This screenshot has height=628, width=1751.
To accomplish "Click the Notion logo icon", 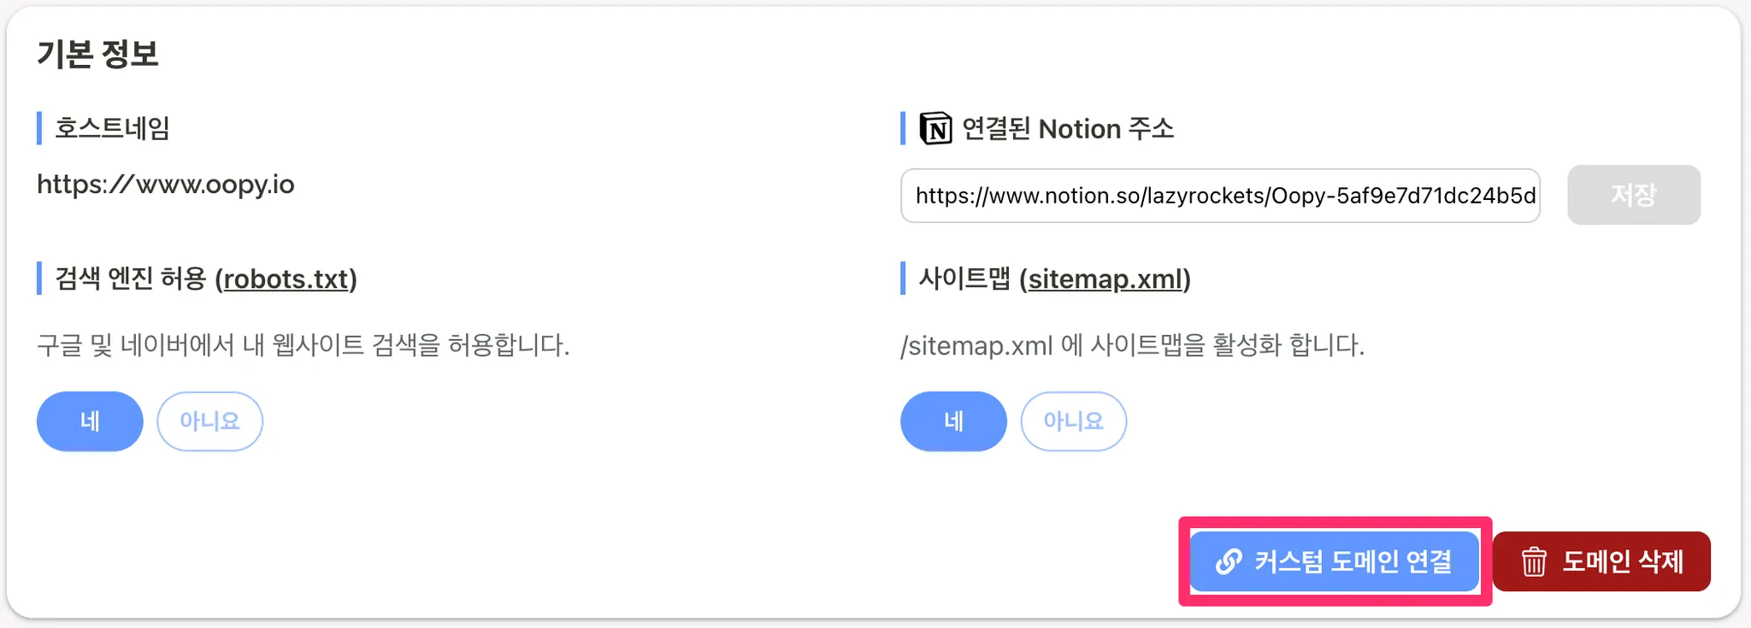I will pos(935,129).
